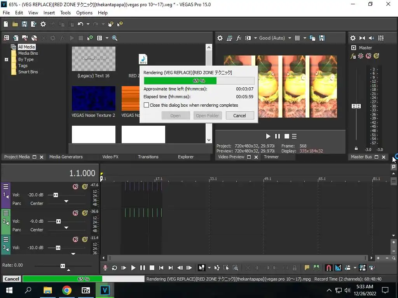Mute track 3
The height and width of the screenshot is (298, 398).
[x=75, y=239]
